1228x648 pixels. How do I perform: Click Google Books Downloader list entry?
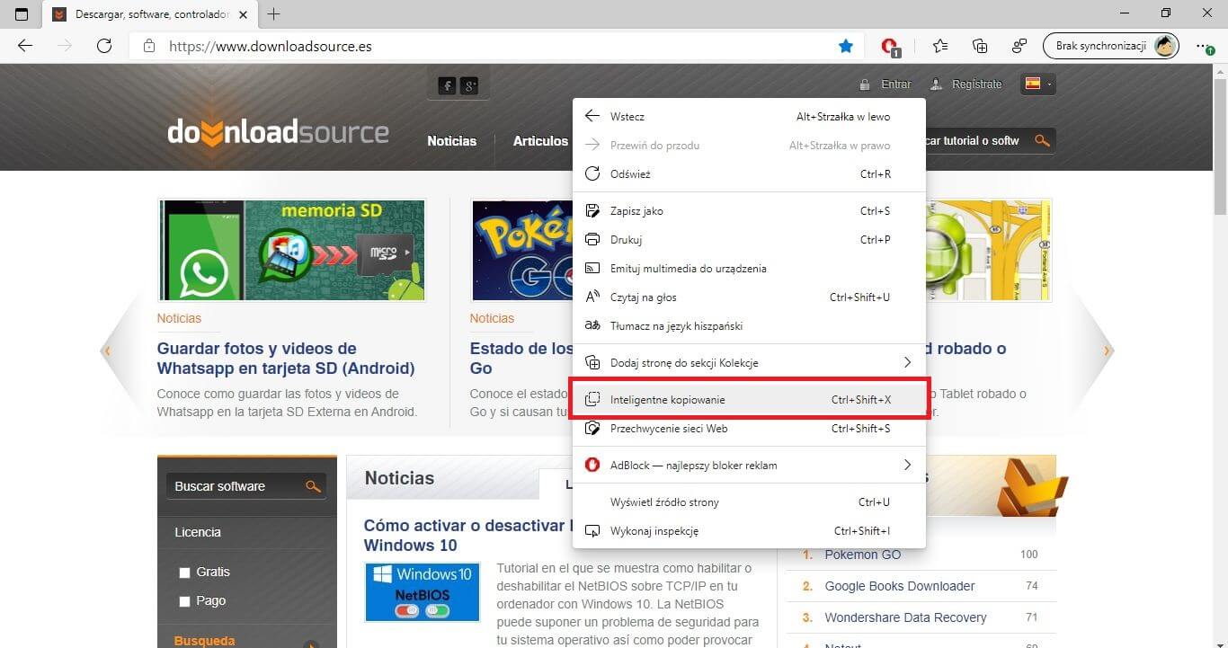(x=900, y=586)
